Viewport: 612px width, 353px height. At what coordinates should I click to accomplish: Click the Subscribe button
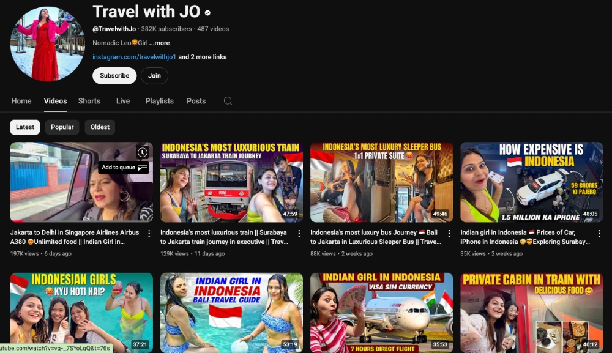(114, 76)
